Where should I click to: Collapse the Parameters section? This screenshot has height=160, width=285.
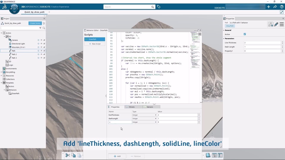tap(224, 39)
